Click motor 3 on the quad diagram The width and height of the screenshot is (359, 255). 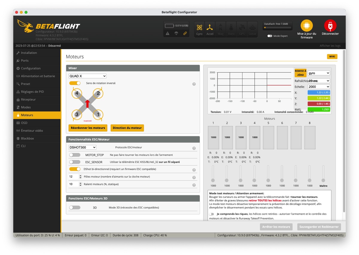point(77,114)
